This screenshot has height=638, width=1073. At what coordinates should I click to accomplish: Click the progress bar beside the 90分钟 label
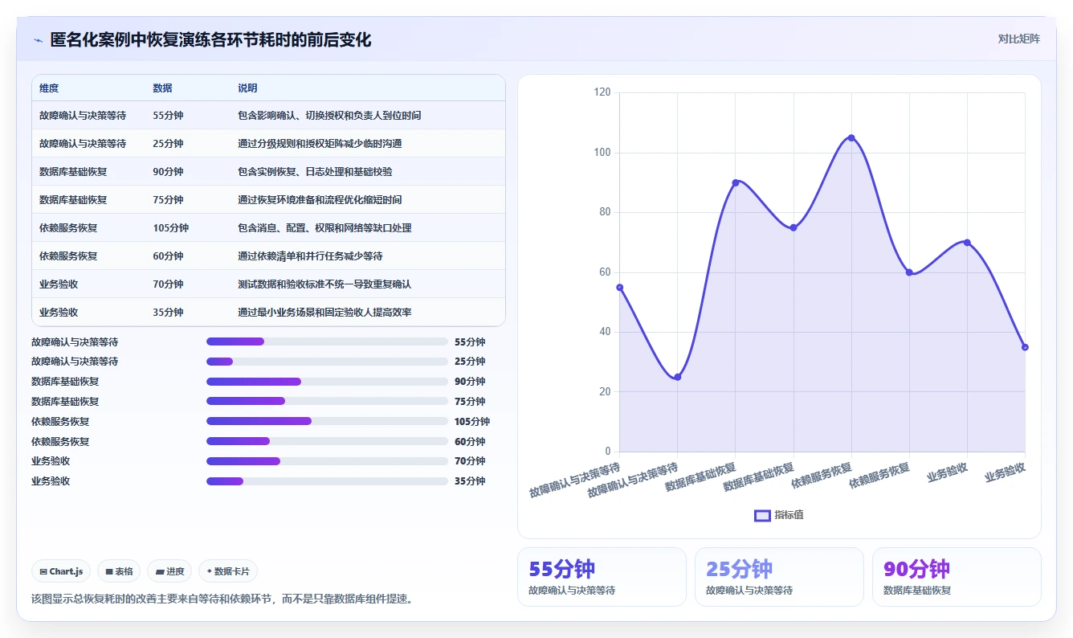327,382
